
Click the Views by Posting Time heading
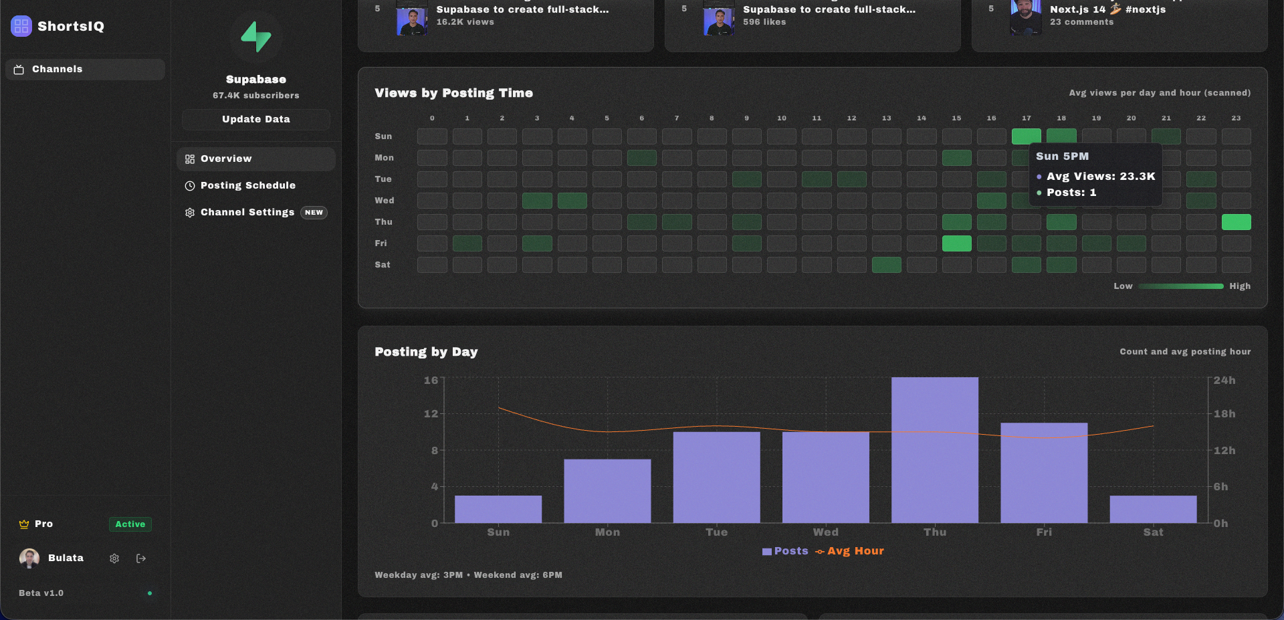point(454,93)
